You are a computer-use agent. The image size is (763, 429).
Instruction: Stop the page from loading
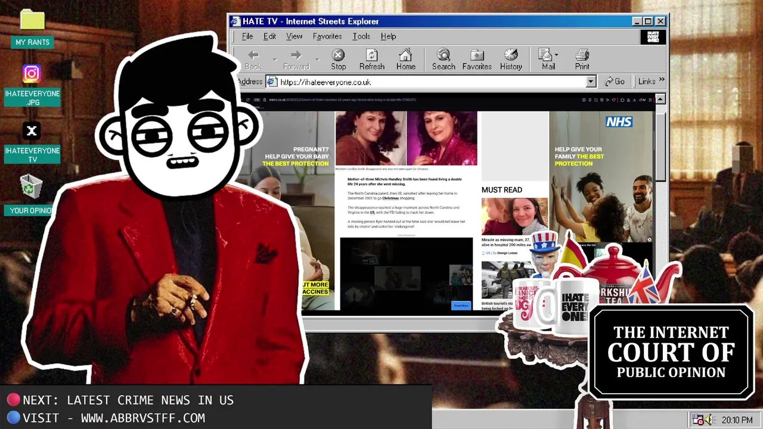(x=338, y=60)
